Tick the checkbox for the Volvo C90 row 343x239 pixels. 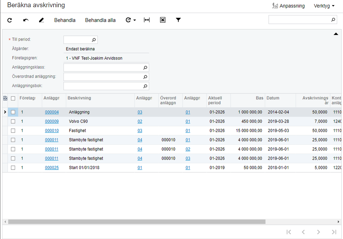pyautogui.click(x=13, y=121)
